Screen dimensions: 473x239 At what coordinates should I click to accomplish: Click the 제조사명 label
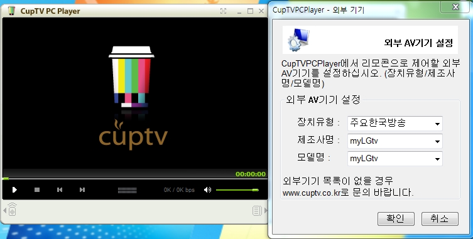(x=315, y=139)
